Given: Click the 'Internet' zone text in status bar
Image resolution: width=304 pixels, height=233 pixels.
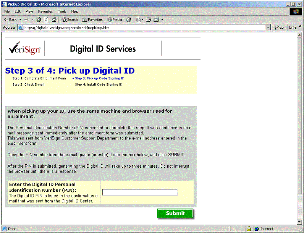Looking at the screenshot, I should 267,229.
